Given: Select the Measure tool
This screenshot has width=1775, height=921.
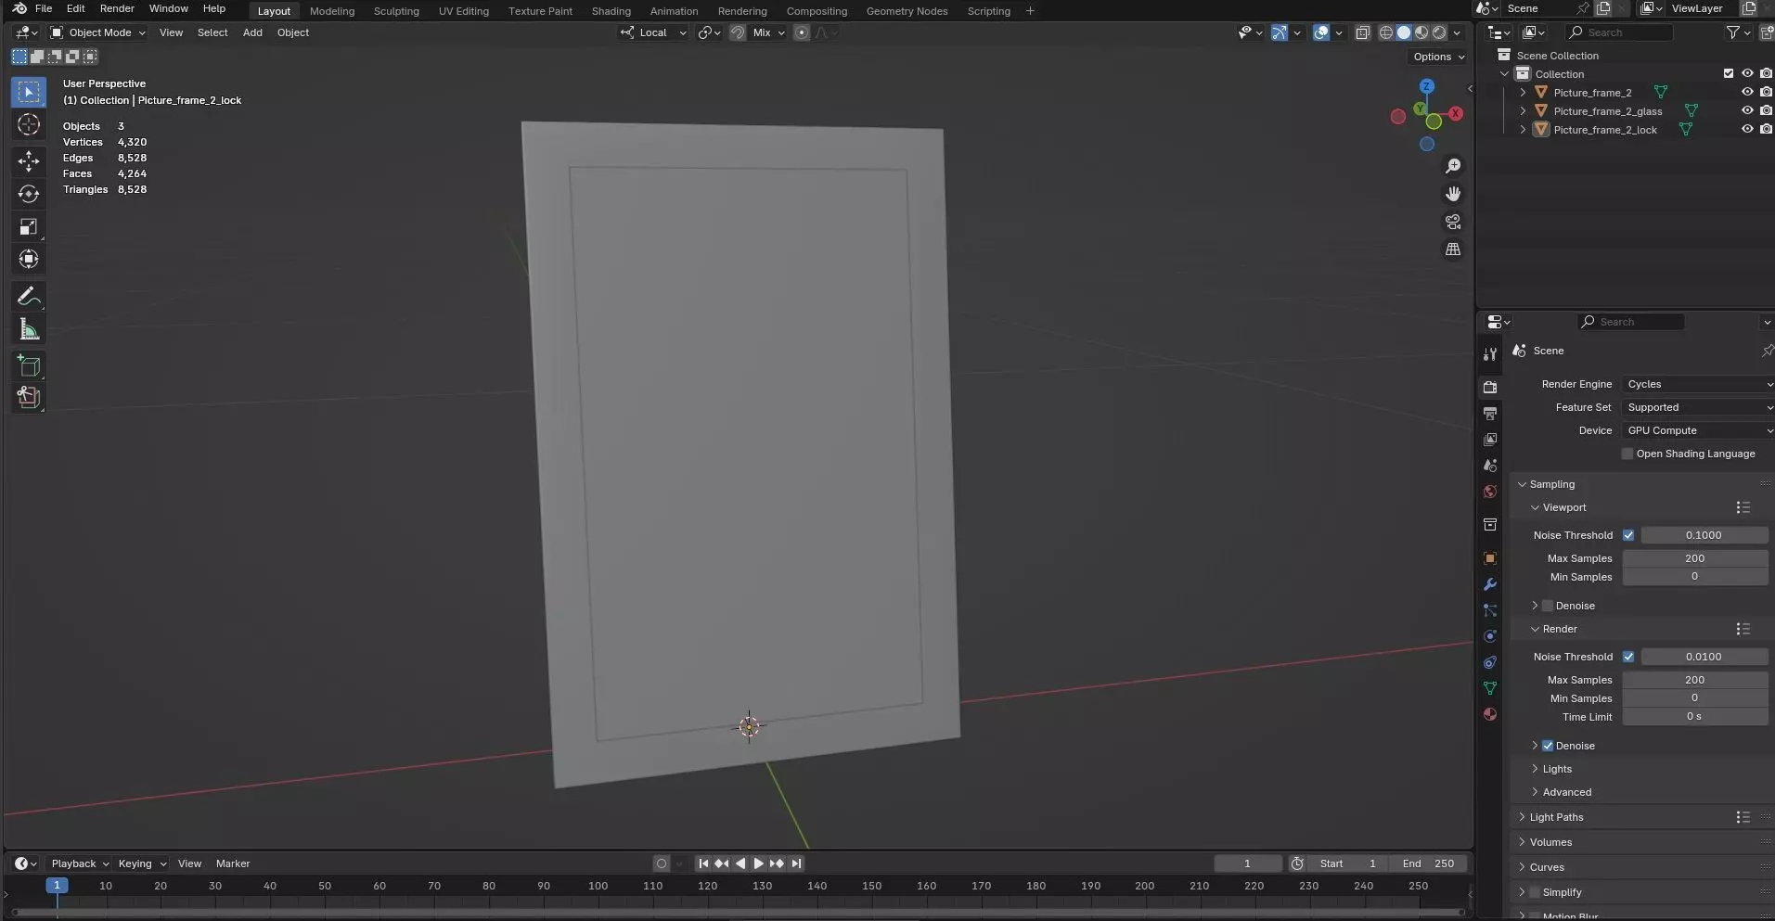Looking at the screenshot, I should pos(29,329).
